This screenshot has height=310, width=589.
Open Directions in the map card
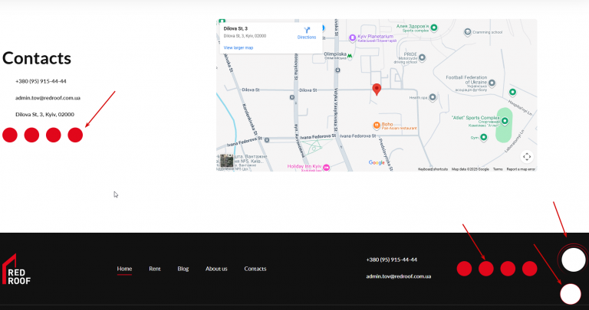(307, 33)
